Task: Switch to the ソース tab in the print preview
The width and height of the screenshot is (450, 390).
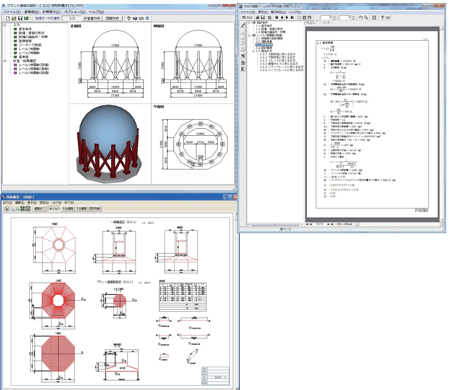Action: pyautogui.click(x=326, y=23)
